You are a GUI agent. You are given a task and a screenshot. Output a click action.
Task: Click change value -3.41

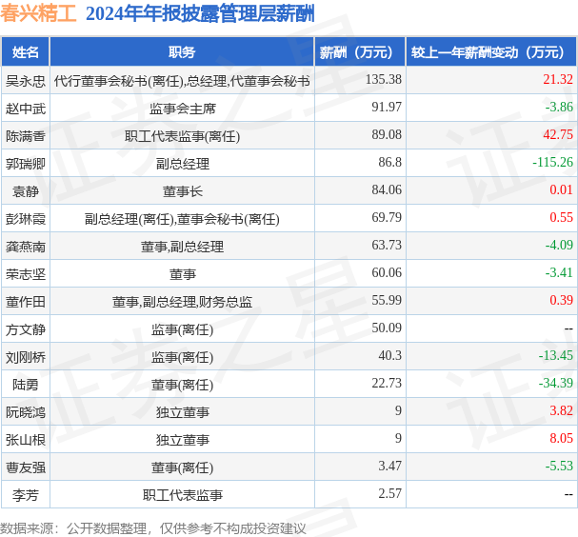(559, 272)
